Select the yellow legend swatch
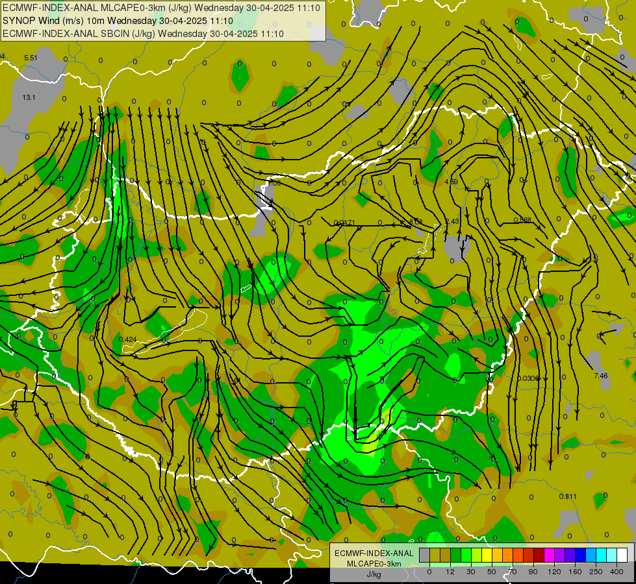Screen dimensions: 636x584 click(x=487, y=555)
